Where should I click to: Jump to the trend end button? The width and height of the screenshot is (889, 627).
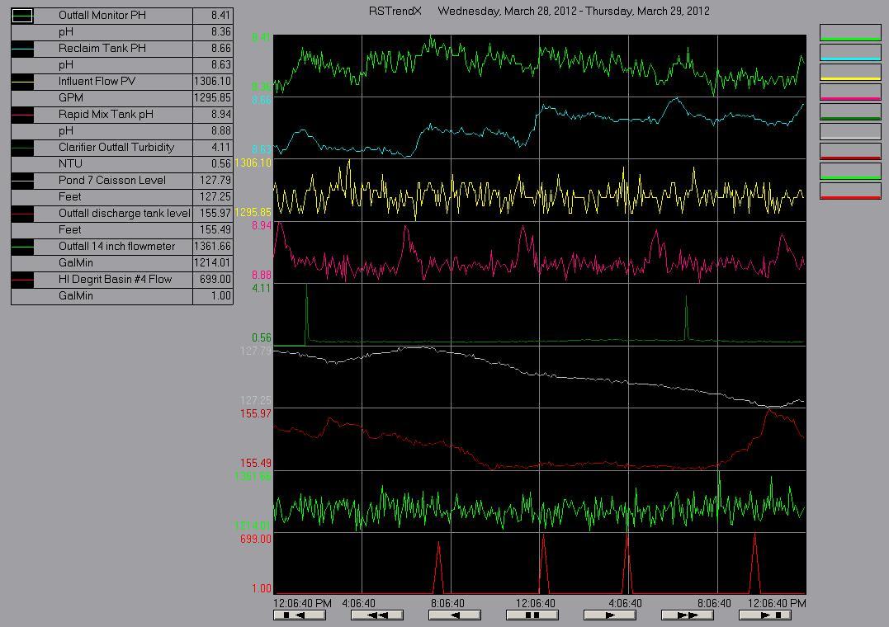click(765, 615)
